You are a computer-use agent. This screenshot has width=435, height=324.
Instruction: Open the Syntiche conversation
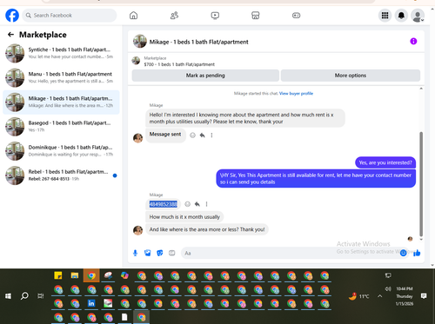click(61, 53)
